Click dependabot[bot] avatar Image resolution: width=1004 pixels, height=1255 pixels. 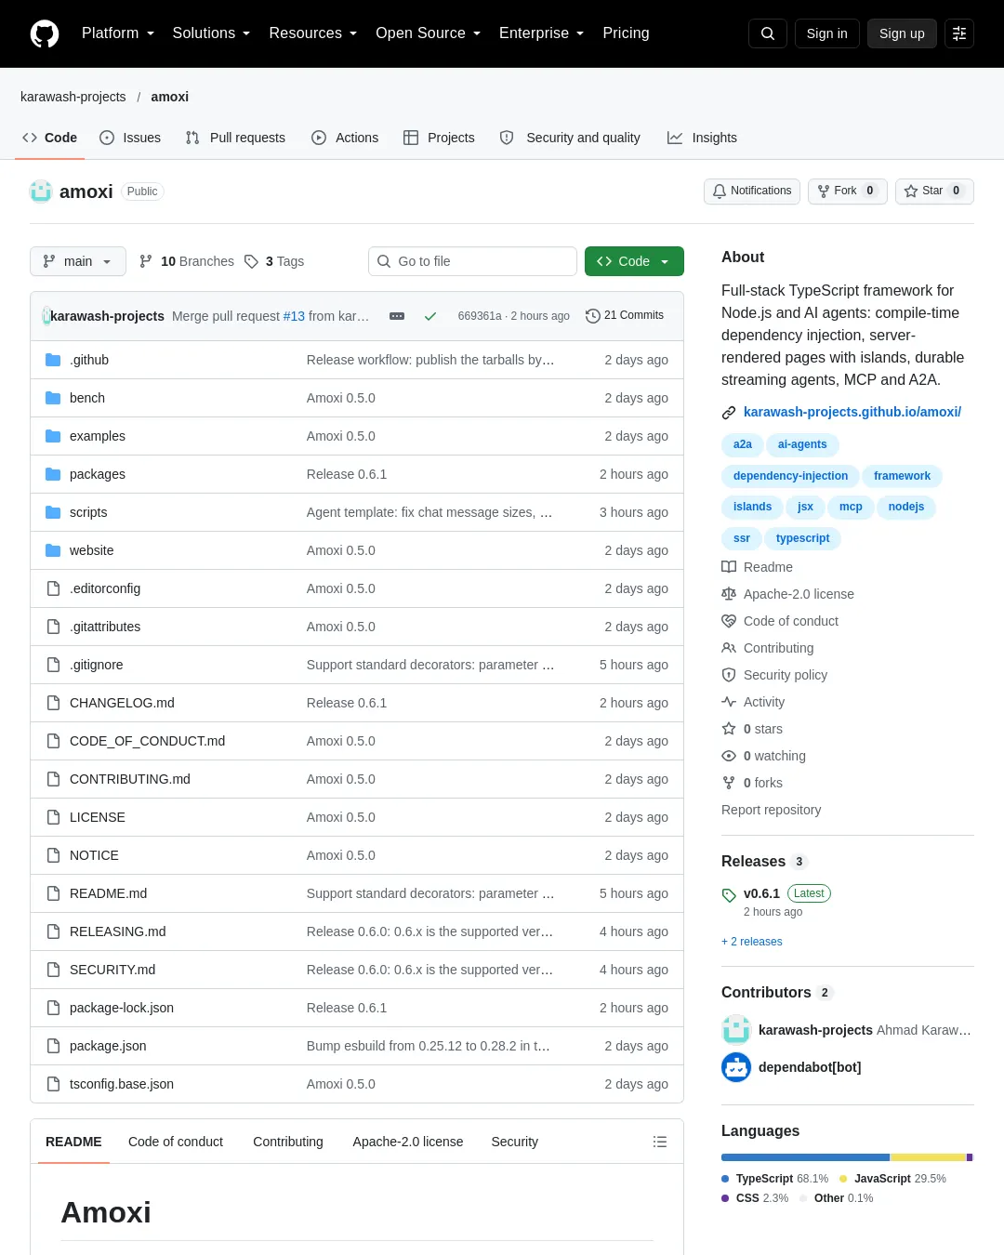736,1067
